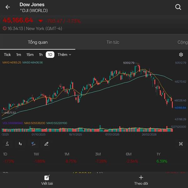Select 15m chart interval

[x=30, y=55]
